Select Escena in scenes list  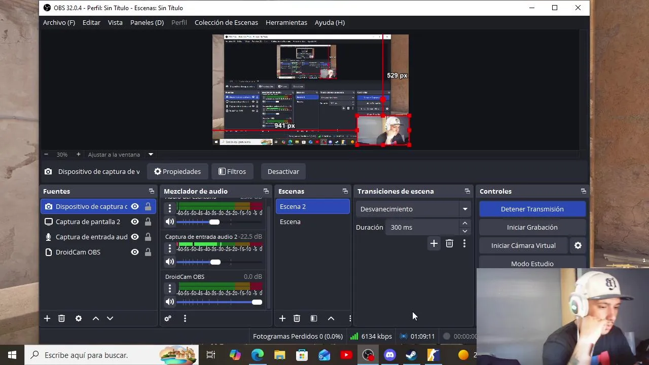312,222
